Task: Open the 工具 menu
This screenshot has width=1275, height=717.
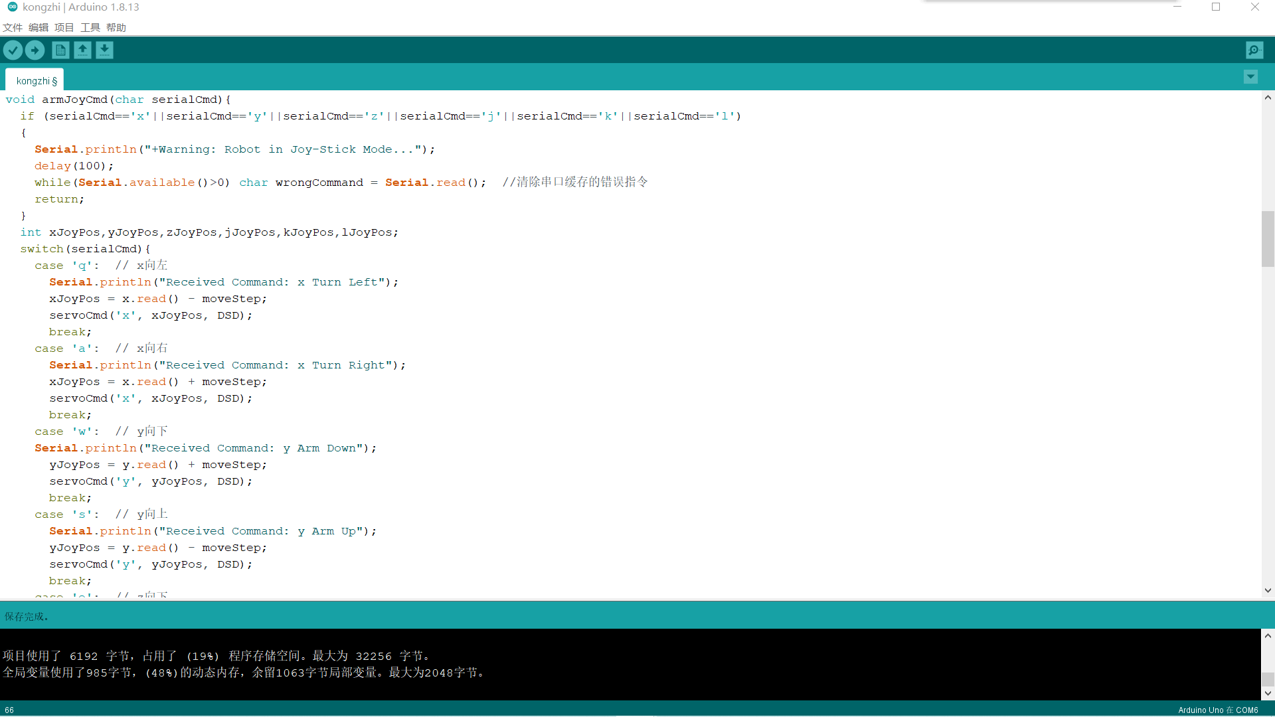Action: 89,27
